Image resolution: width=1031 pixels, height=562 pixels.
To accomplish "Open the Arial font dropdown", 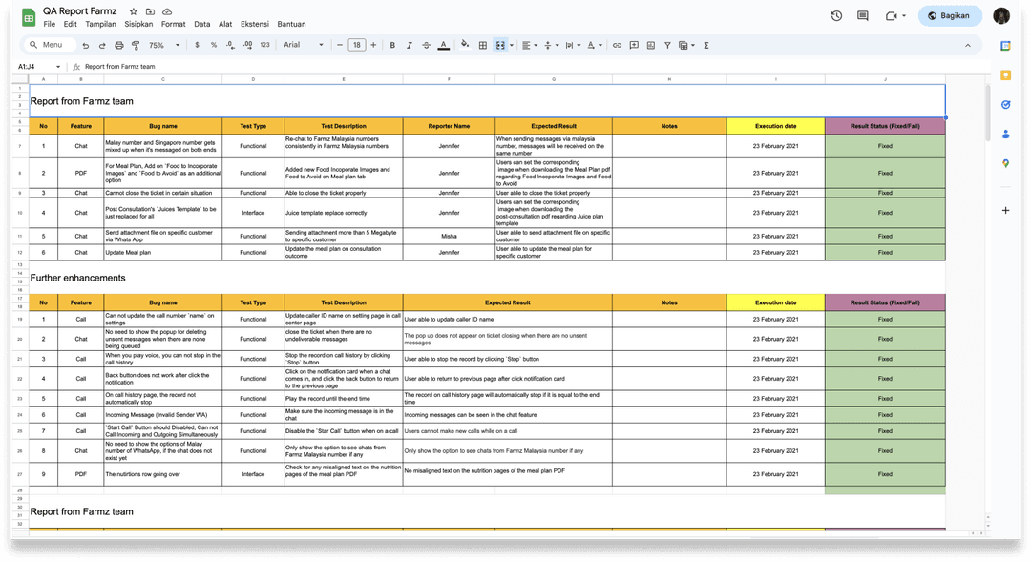I will coord(304,46).
